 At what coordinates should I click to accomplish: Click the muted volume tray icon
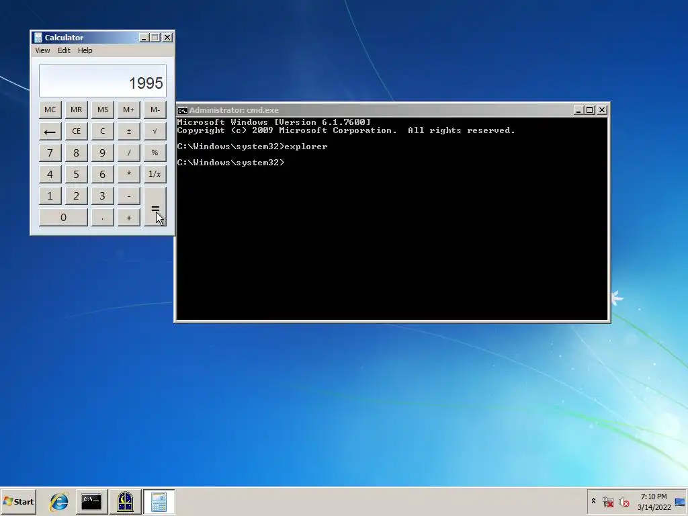click(x=623, y=501)
